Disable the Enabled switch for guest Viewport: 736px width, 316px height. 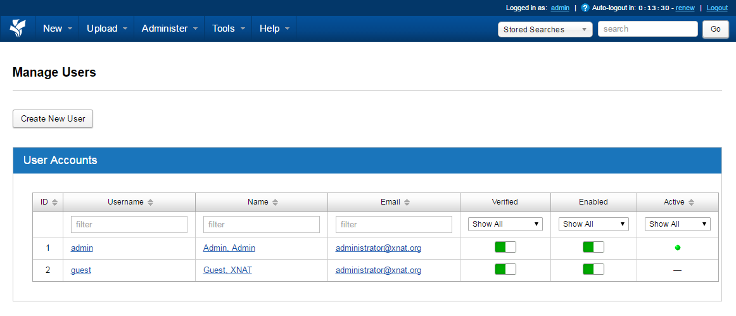coord(593,270)
